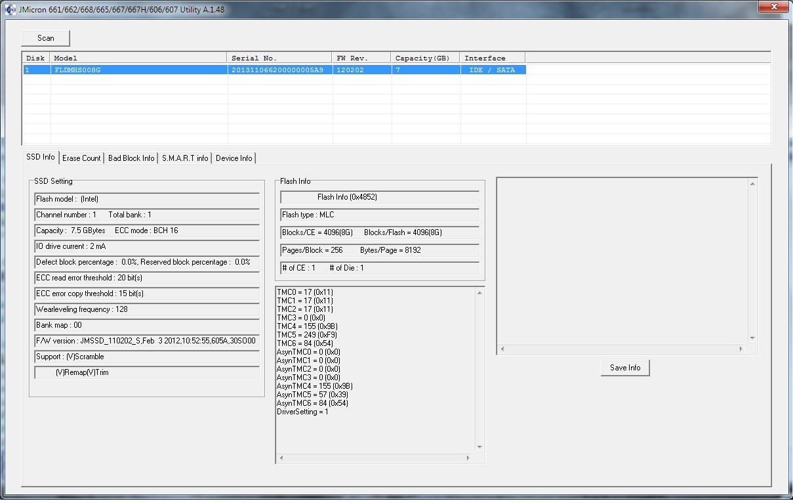Click the TMC list scroll up arrow
The height and width of the screenshot is (503, 793).
pyautogui.click(x=479, y=293)
